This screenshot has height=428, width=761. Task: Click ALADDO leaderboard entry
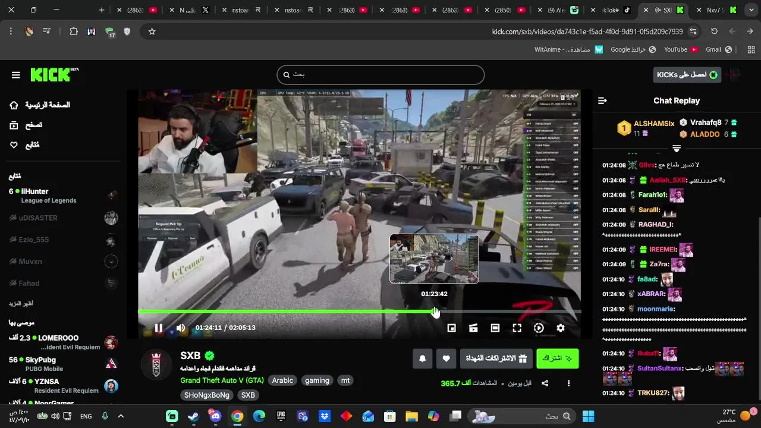point(709,134)
